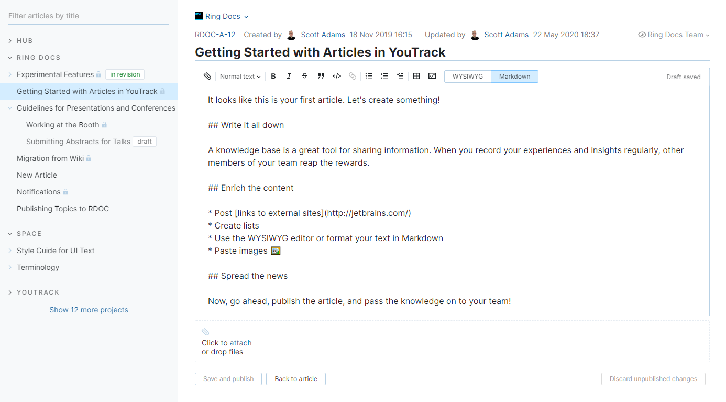Click the attach file paperclip in editor toolbar
The width and height of the screenshot is (726, 402).
pos(207,77)
